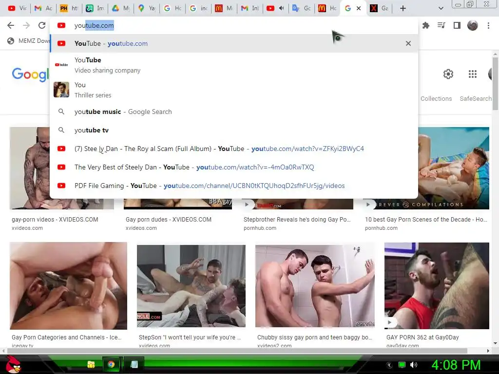The height and width of the screenshot is (374, 499).
Task: Switch to the muted YouTube tab
Action: coord(276,8)
